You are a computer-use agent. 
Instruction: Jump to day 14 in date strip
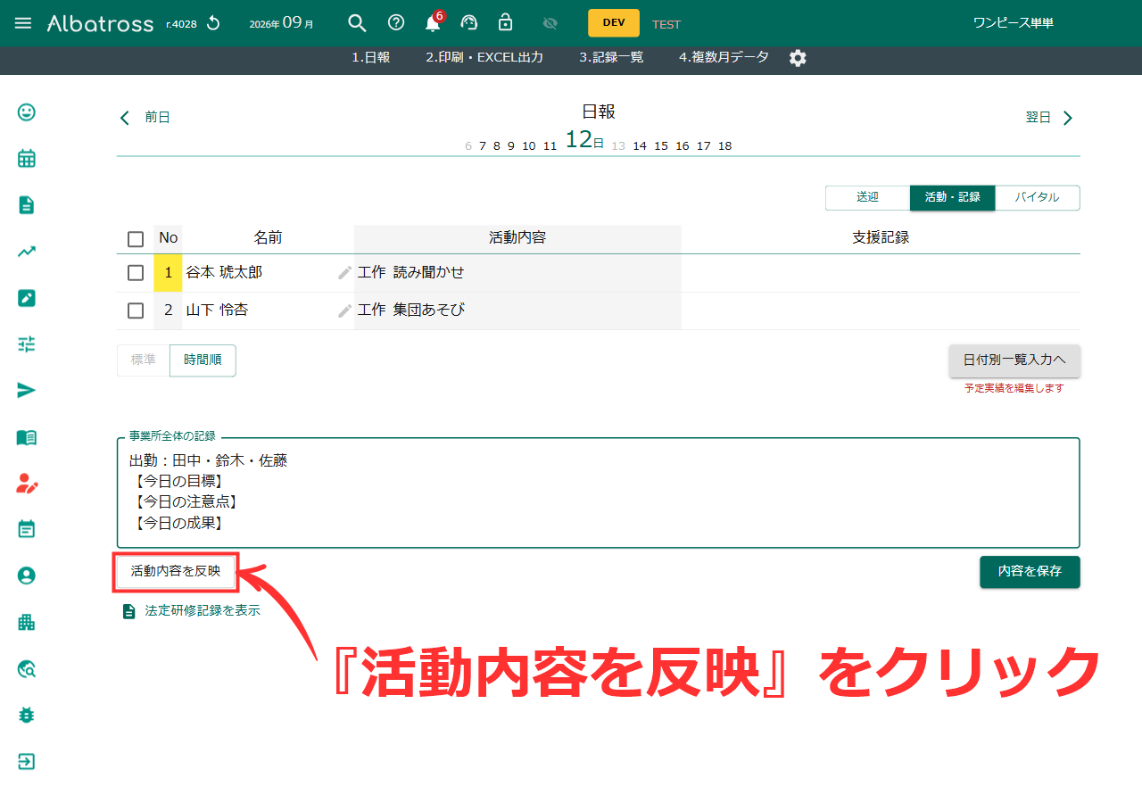[640, 146]
